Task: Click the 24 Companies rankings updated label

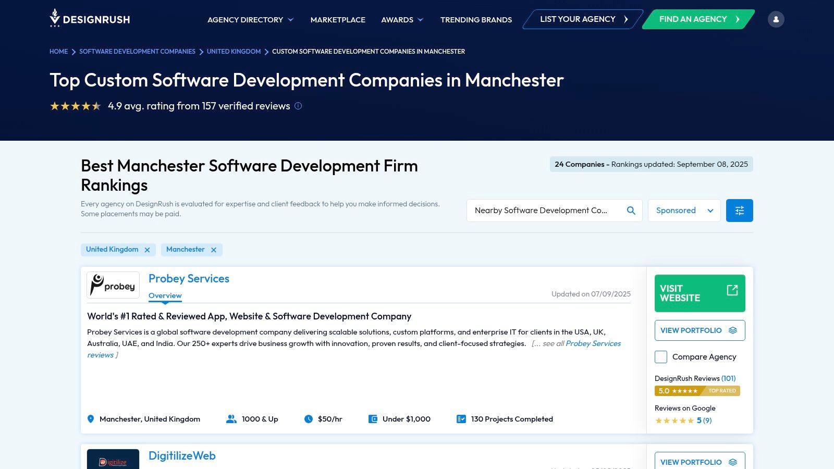Action: pyautogui.click(x=652, y=164)
